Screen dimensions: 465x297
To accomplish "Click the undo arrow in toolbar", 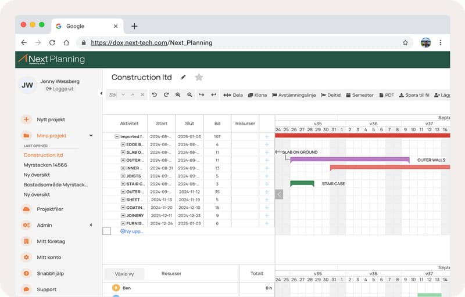I will (x=154, y=95).
